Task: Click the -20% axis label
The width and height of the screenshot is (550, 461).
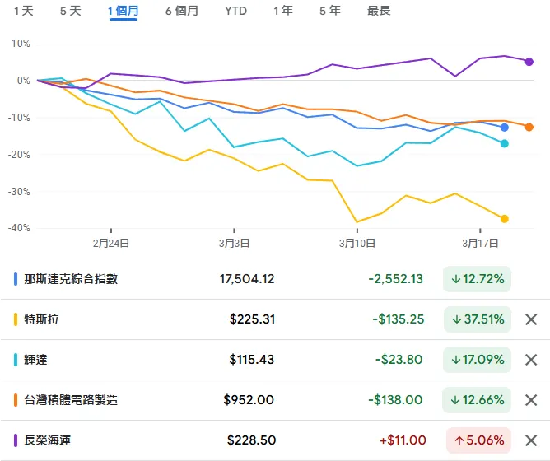Action: tap(19, 155)
